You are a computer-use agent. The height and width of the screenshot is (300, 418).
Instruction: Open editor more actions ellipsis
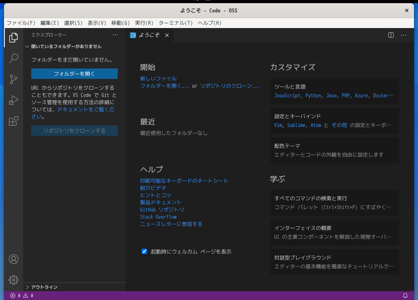click(x=404, y=35)
